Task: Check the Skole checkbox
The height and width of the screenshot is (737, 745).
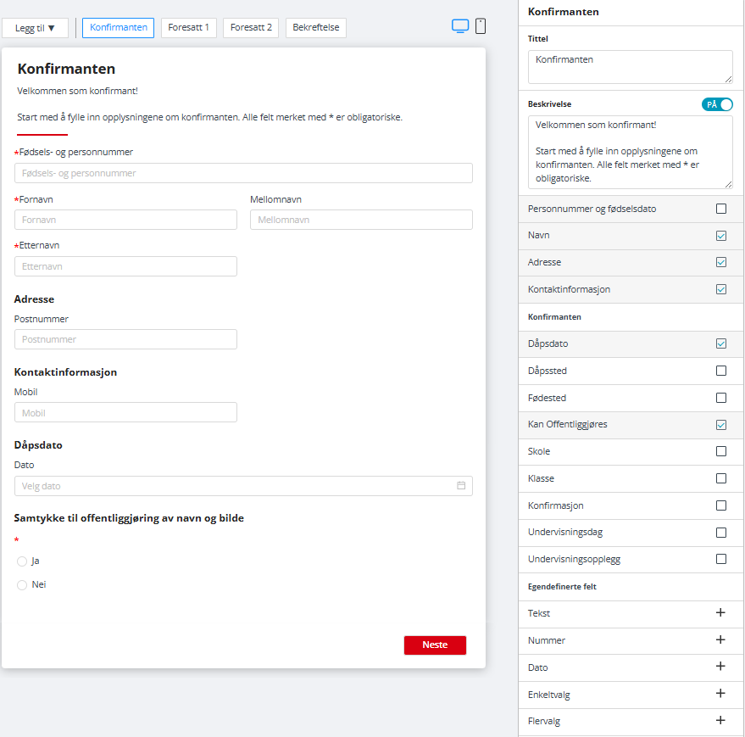Action: 721,451
